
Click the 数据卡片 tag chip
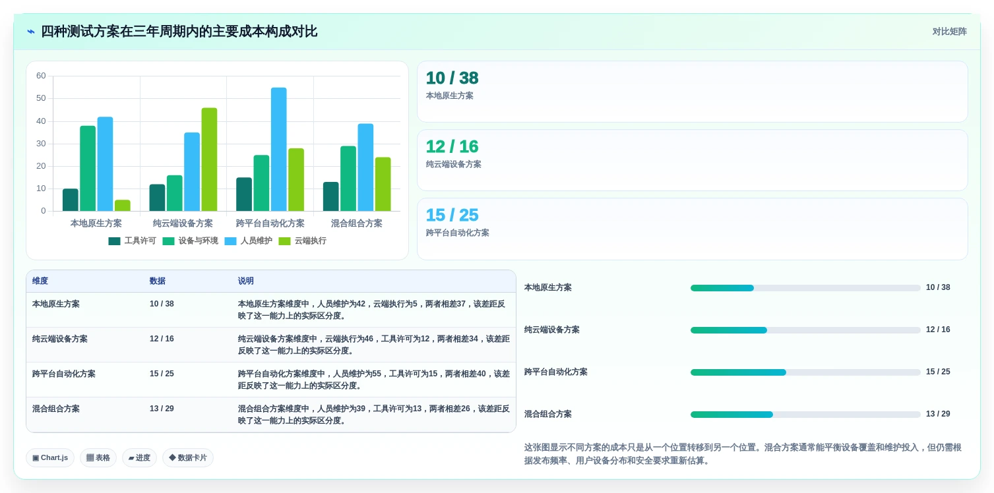tap(188, 457)
